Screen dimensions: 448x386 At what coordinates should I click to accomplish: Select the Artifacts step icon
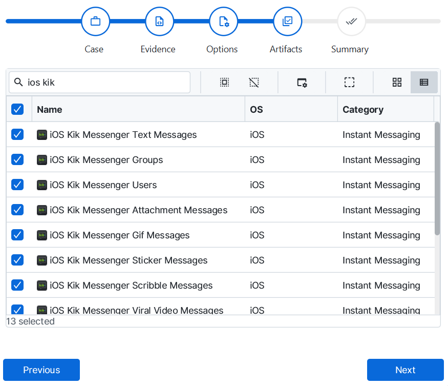click(287, 22)
